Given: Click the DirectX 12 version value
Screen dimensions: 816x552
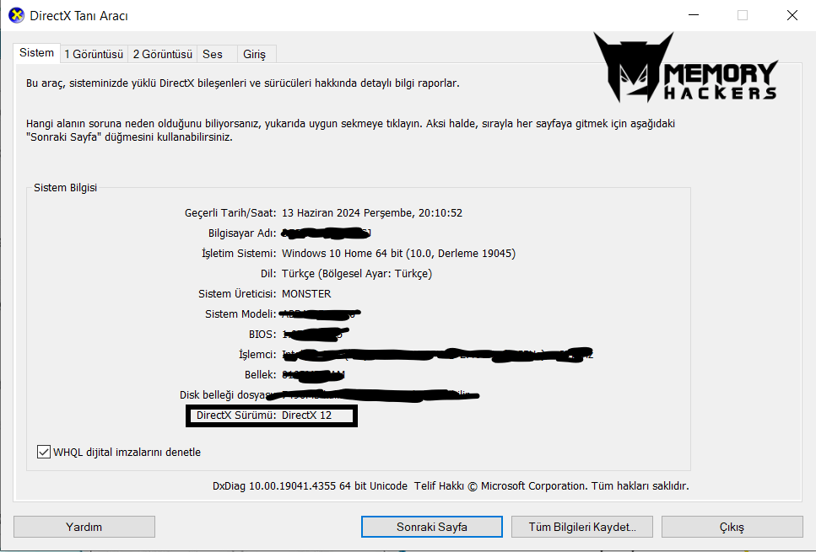Looking at the screenshot, I should (x=306, y=415).
